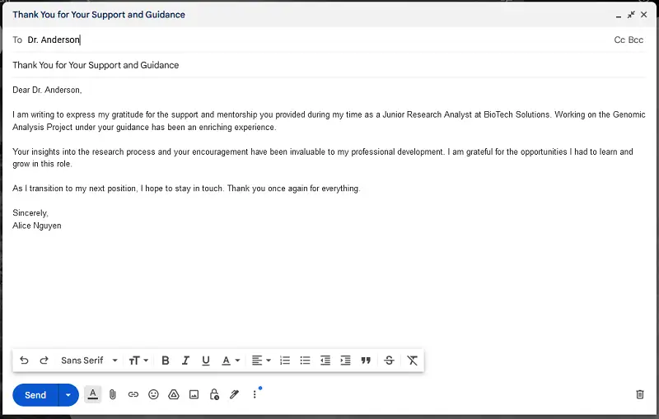Toggle italic formatting
The width and height of the screenshot is (659, 419).
[185, 361]
